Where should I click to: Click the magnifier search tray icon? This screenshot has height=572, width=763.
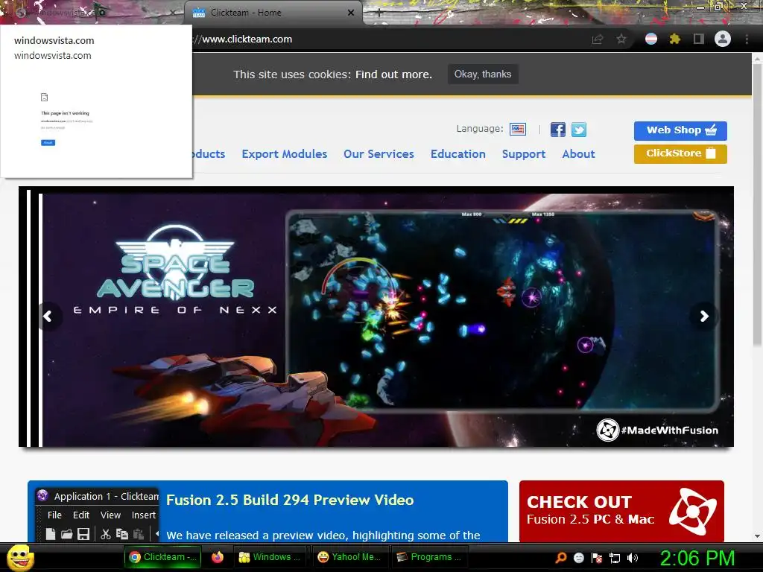pyautogui.click(x=561, y=558)
